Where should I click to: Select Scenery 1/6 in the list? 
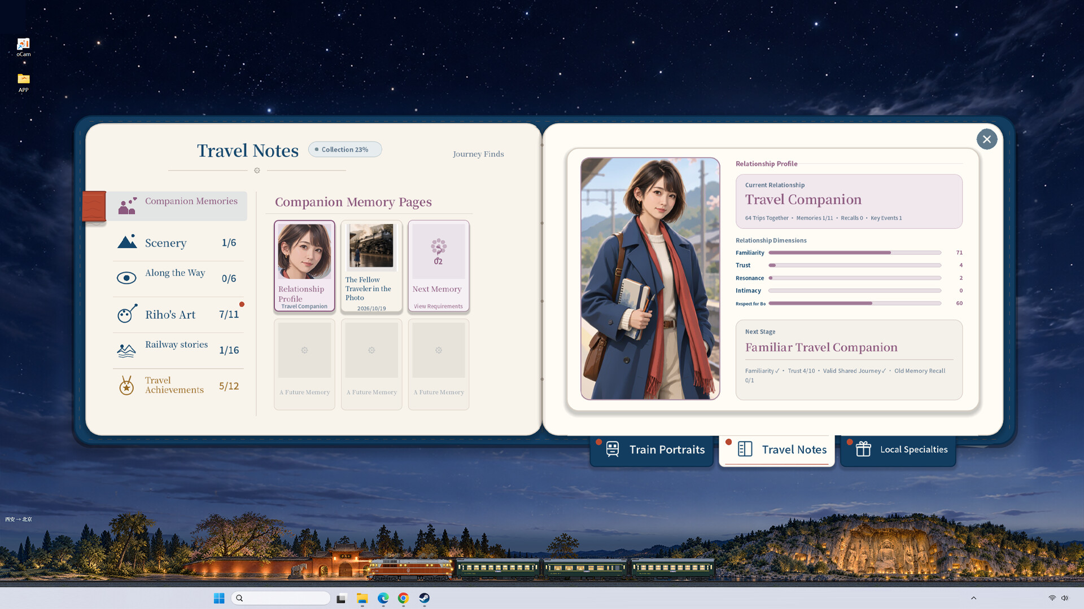click(x=178, y=242)
